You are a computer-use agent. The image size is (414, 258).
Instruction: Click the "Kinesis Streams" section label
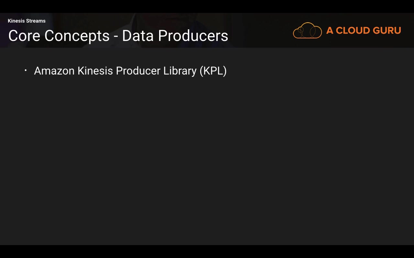tap(27, 21)
